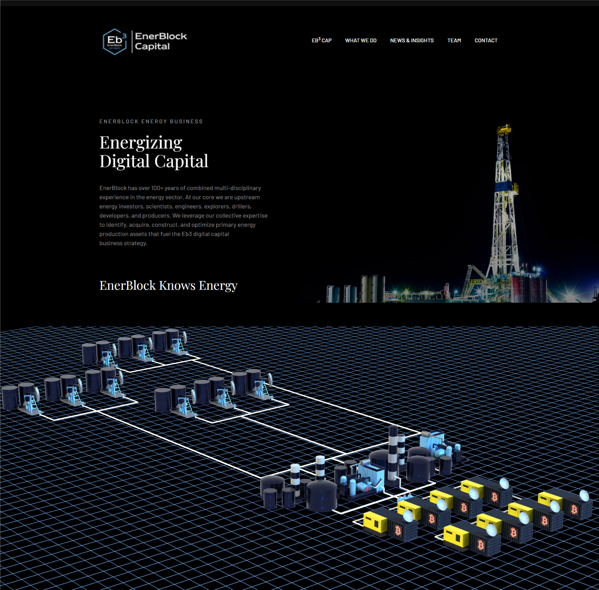Click the EnerBlock Capital logo text
599x590 pixels.
(x=160, y=41)
